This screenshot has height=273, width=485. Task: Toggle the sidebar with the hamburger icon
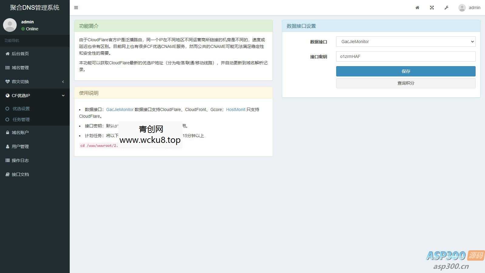pos(76,8)
